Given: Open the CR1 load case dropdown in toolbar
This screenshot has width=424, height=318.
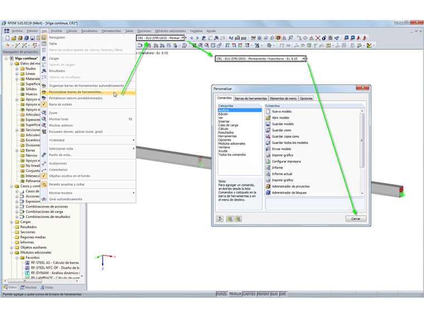Looking at the screenshot, I should click(183, 38).
